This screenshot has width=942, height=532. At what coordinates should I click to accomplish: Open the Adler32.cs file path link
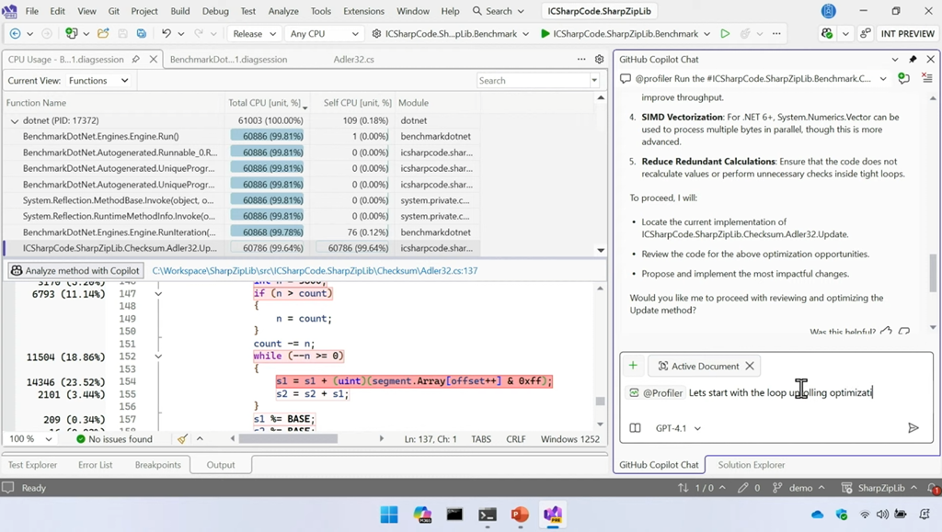tap(315, 271)
